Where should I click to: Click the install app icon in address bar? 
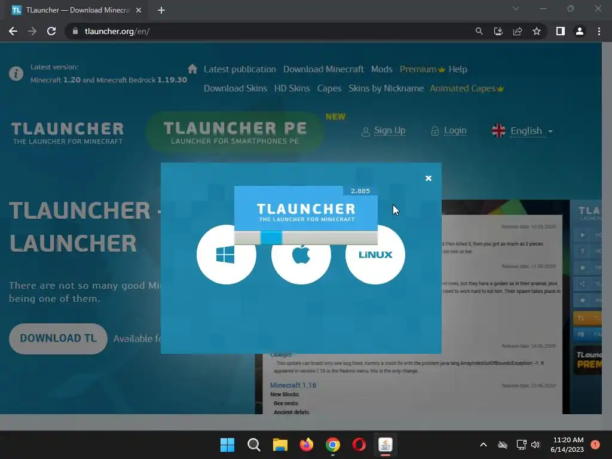coord(498,31)
